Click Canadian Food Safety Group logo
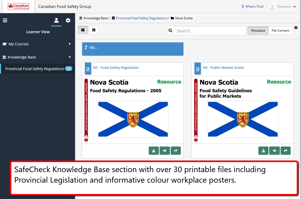The image size is (302, 199). click(x=18, y=6)
